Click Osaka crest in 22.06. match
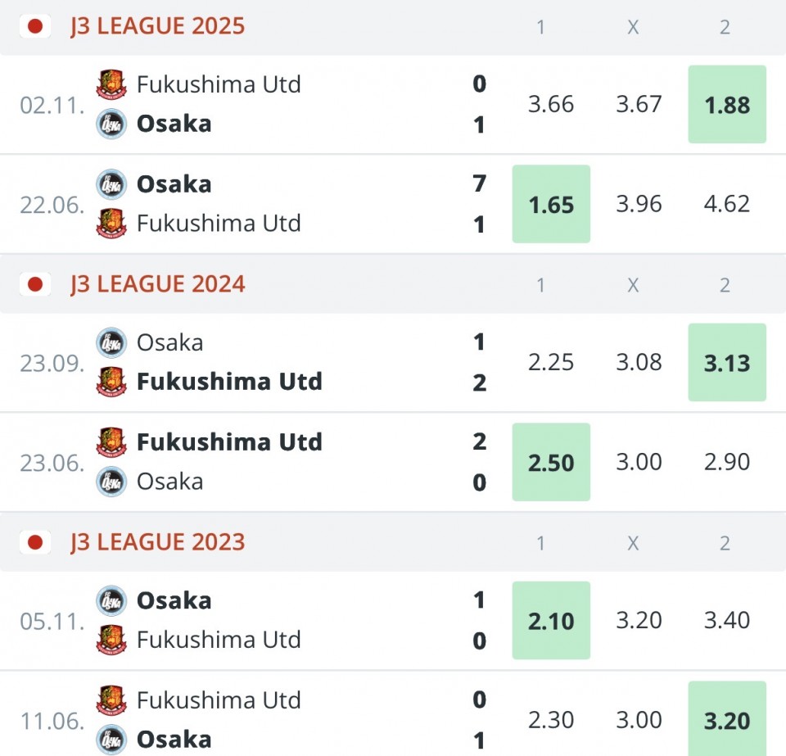The height and width of the screenshot is (756, 786). coord(111,184)
